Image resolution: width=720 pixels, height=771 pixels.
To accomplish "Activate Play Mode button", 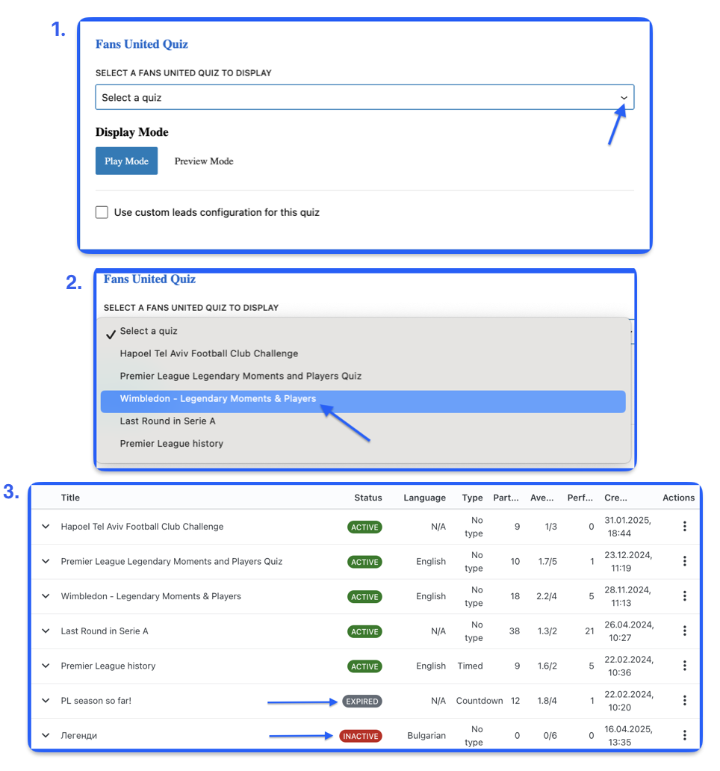I will tap(126, 161).
